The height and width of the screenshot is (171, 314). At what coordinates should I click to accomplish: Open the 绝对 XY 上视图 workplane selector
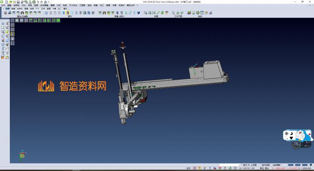[x=250, y=165]
